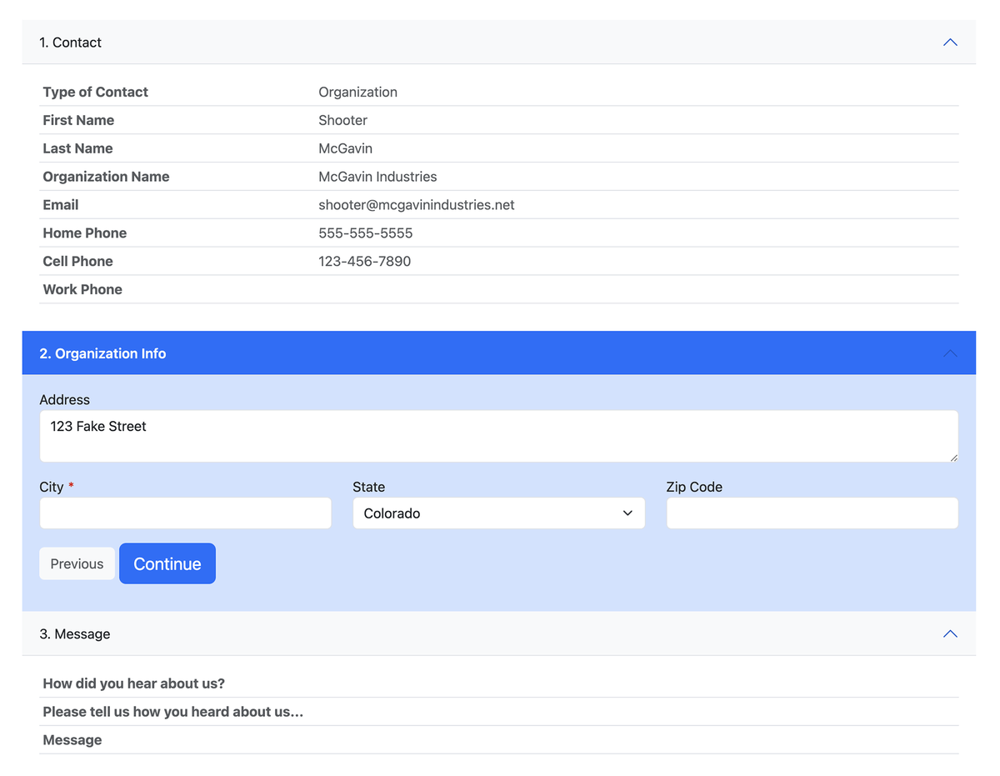Click into the City input field

[x=186, y=513]
